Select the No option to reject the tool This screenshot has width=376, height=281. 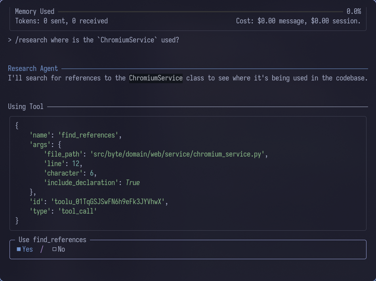[x=62, y=249]
